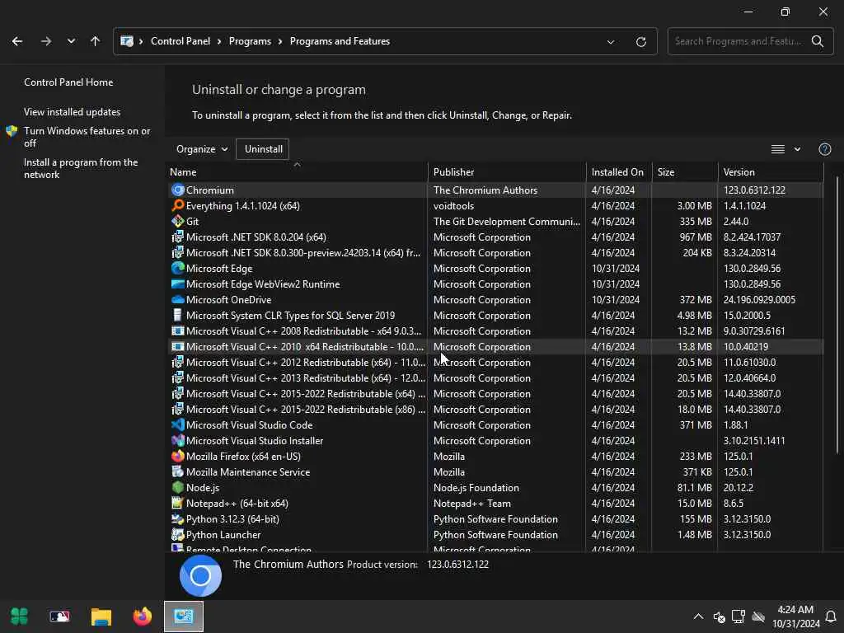Click the Python Launcher icon
Screen dimensions: 844x633
[178, 534]
